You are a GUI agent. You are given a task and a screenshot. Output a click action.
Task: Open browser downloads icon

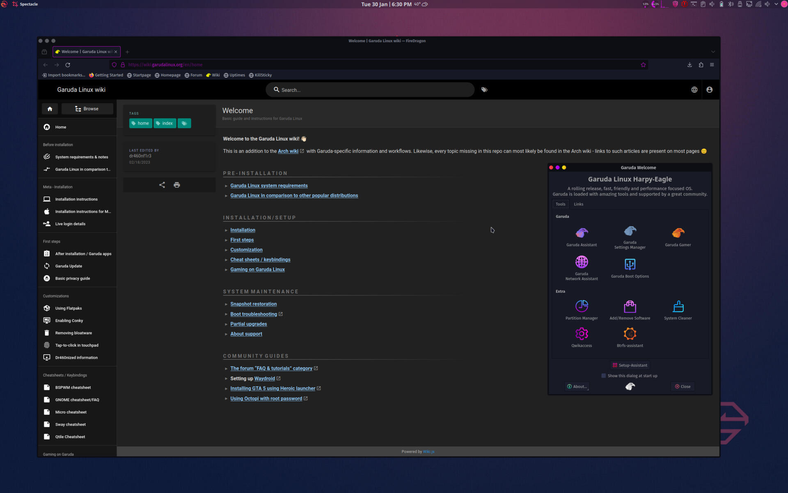tap(689, 65)
